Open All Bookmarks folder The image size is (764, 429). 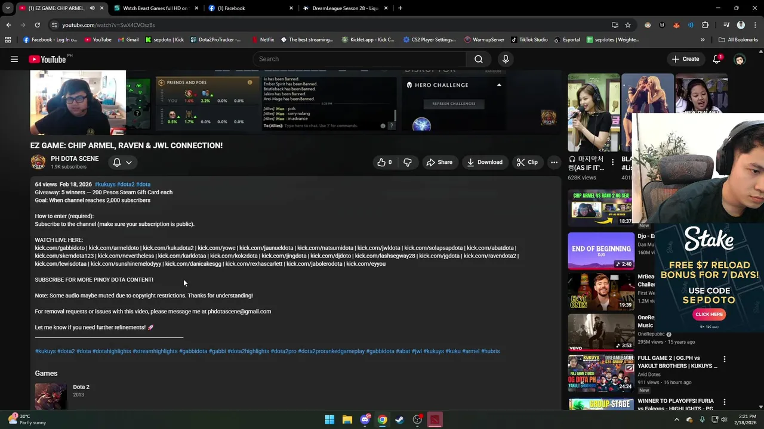(738, 40)
